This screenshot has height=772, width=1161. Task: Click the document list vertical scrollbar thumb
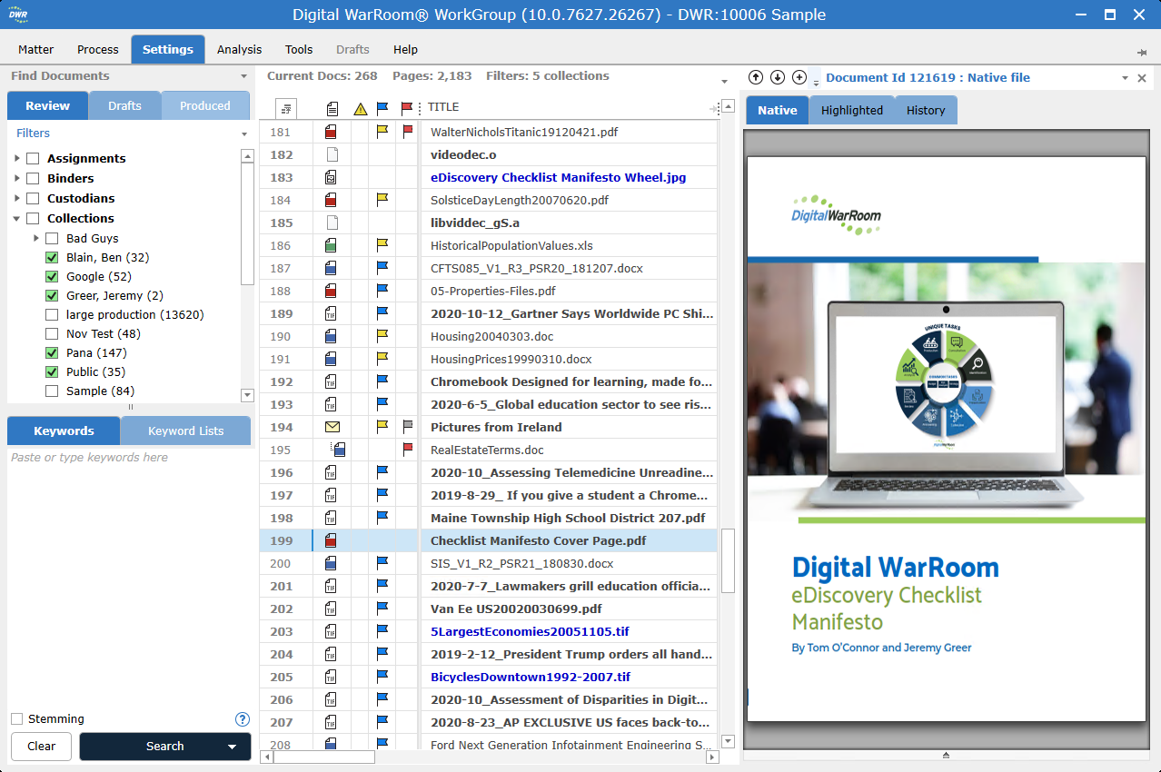click(x=728, y=560)
